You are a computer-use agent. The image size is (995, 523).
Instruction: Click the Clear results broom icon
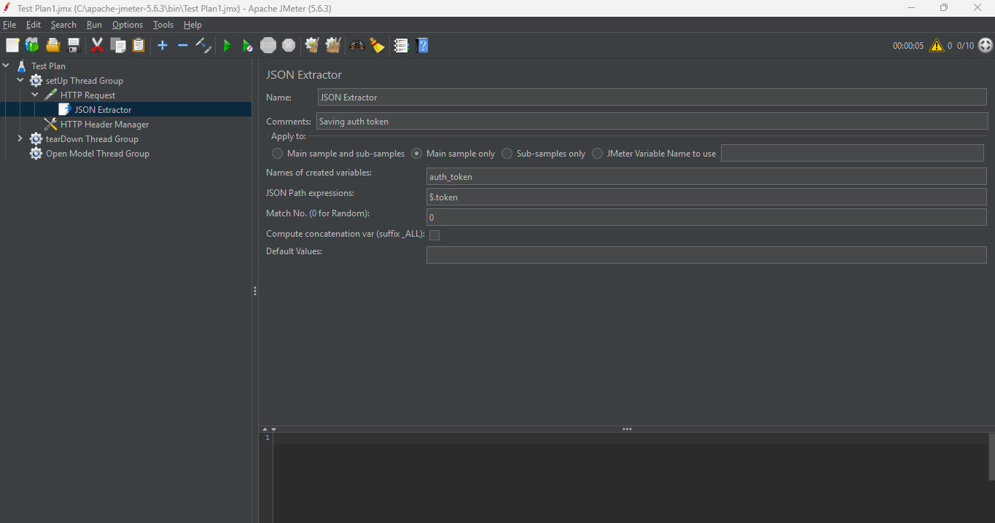pyautogui.click(x=313, y=45)
